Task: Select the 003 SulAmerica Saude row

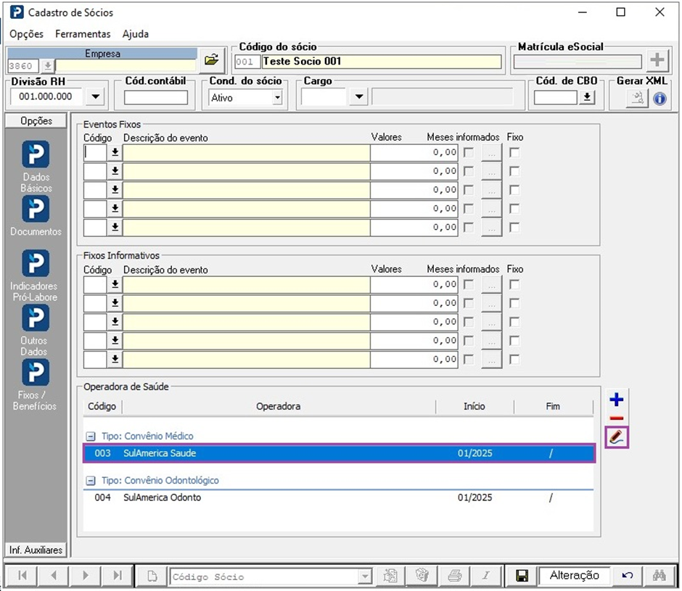Action: coord(339,453)
